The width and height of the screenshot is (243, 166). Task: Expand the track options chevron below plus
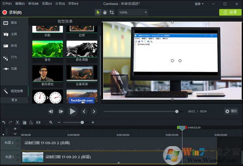(15, 134)
